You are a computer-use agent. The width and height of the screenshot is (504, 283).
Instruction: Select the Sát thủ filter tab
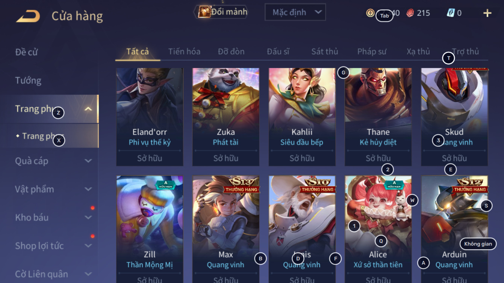click(x=325, y=52)
